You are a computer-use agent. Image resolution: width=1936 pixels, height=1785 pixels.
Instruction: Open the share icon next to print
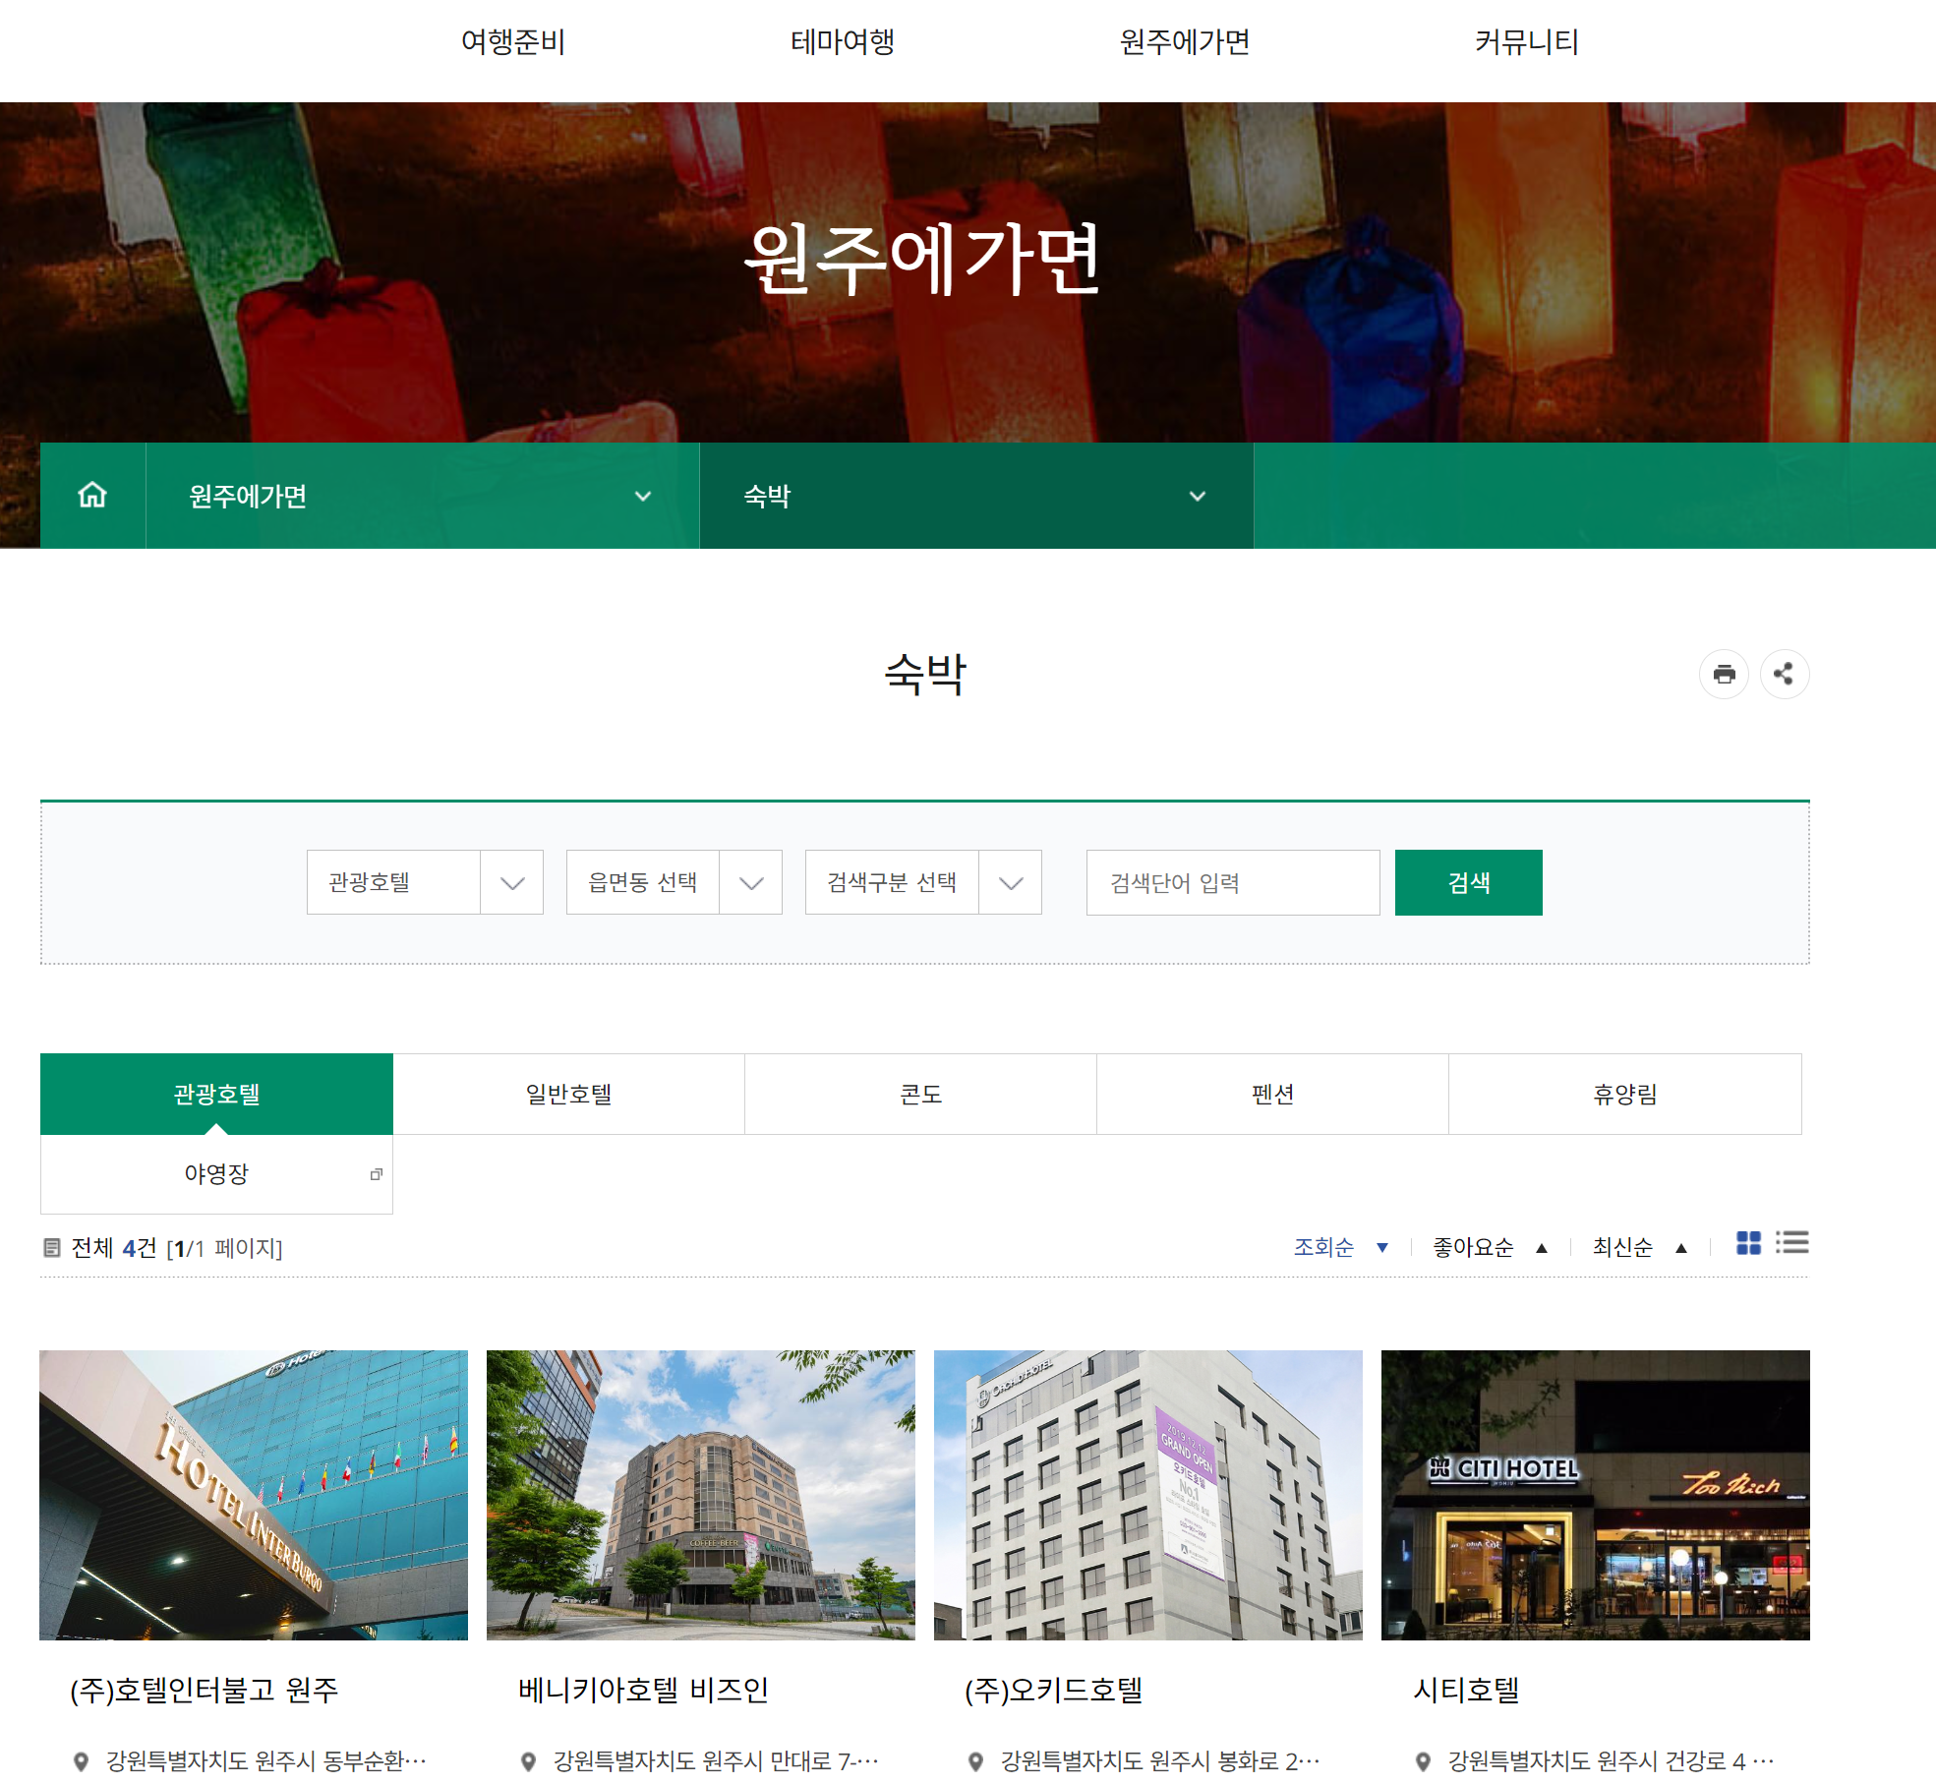pos(1785,674)
